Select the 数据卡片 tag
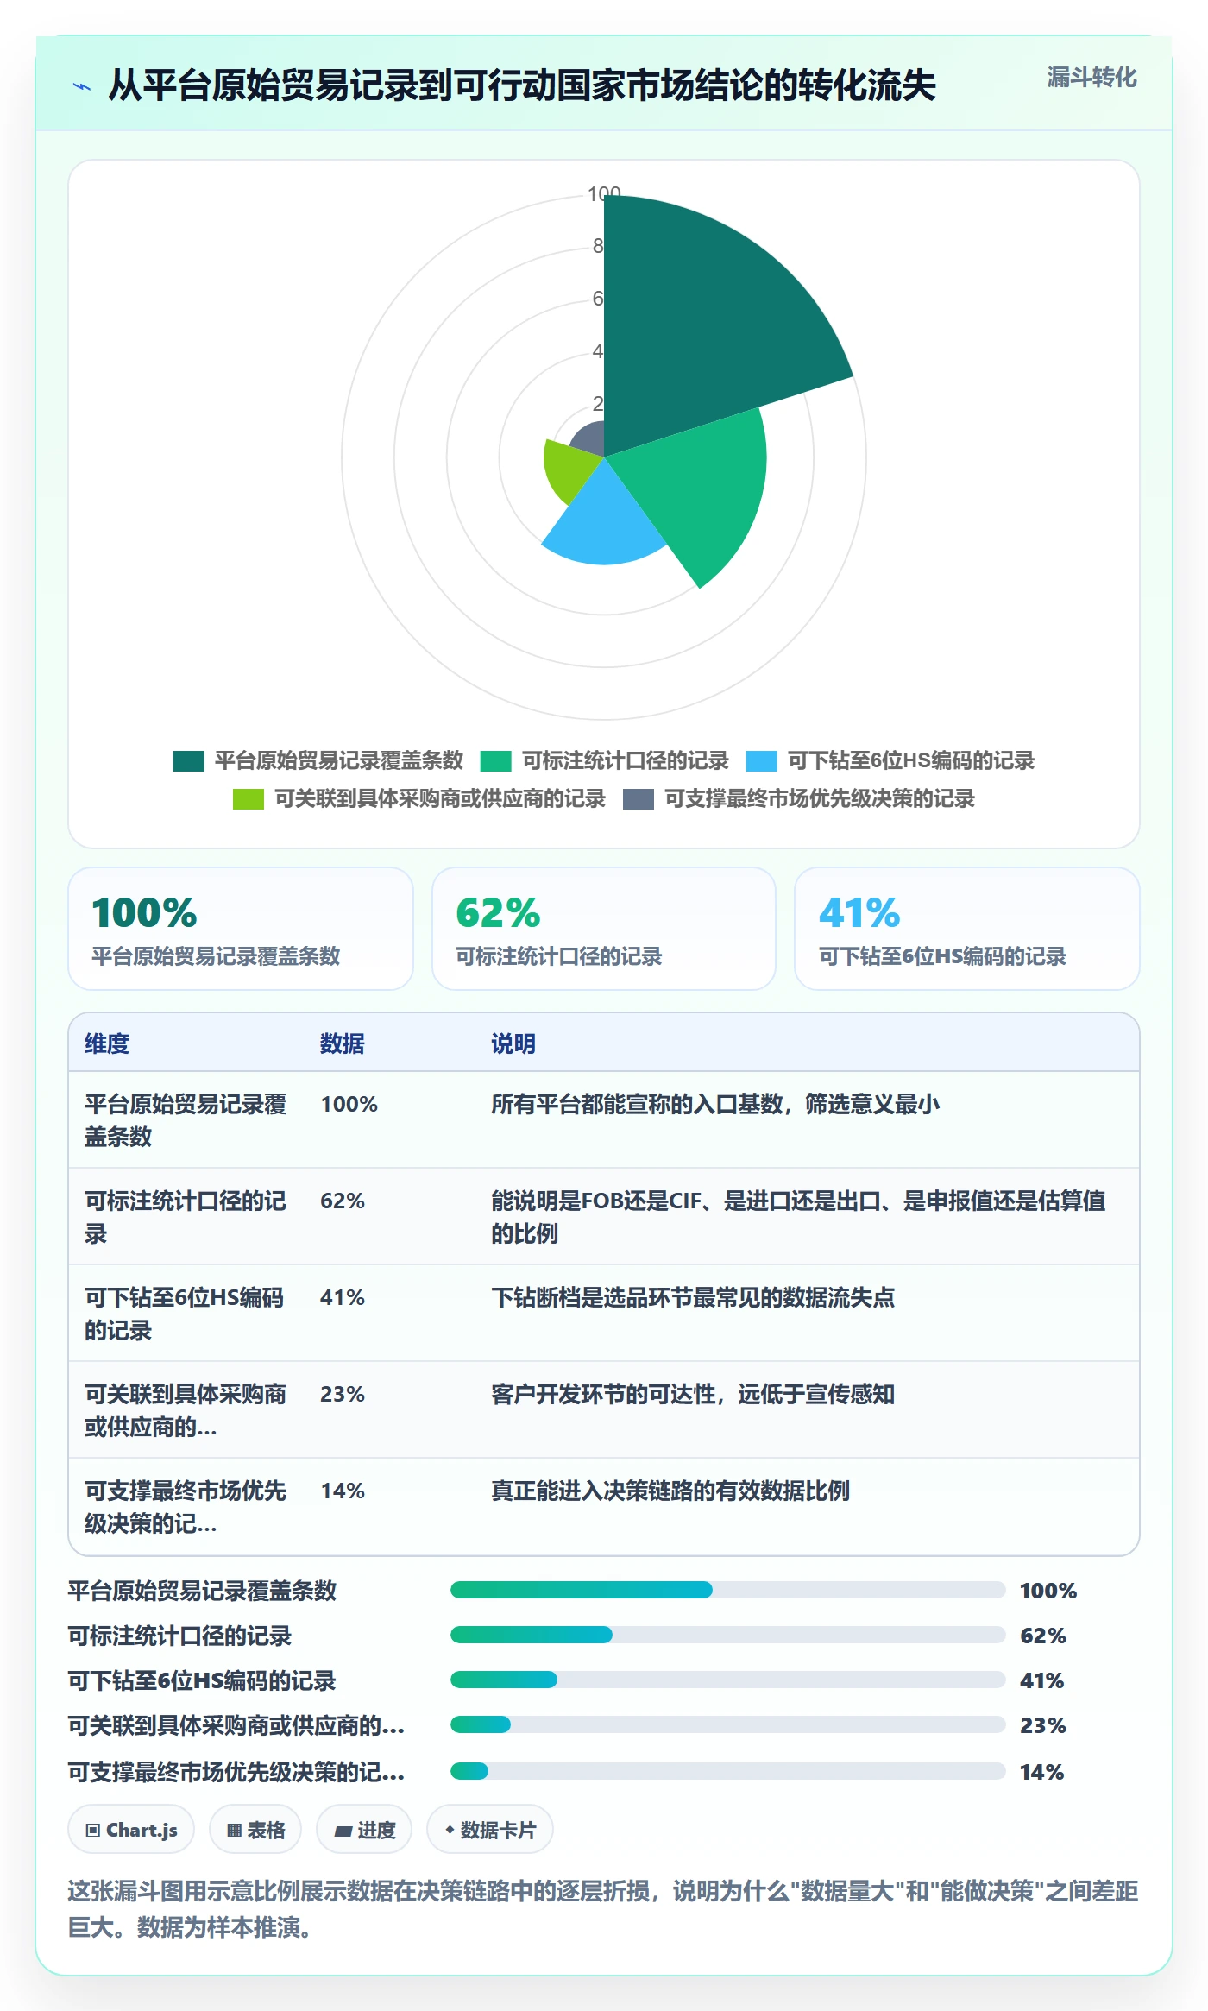The image size is (1208, 2011). 490,1829
